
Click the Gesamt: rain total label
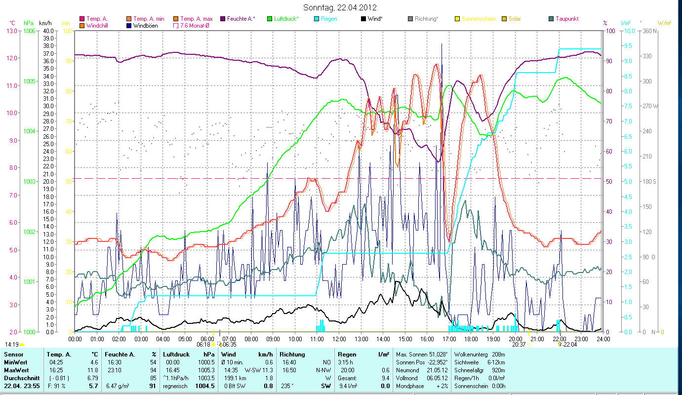[x=348, y=378]
